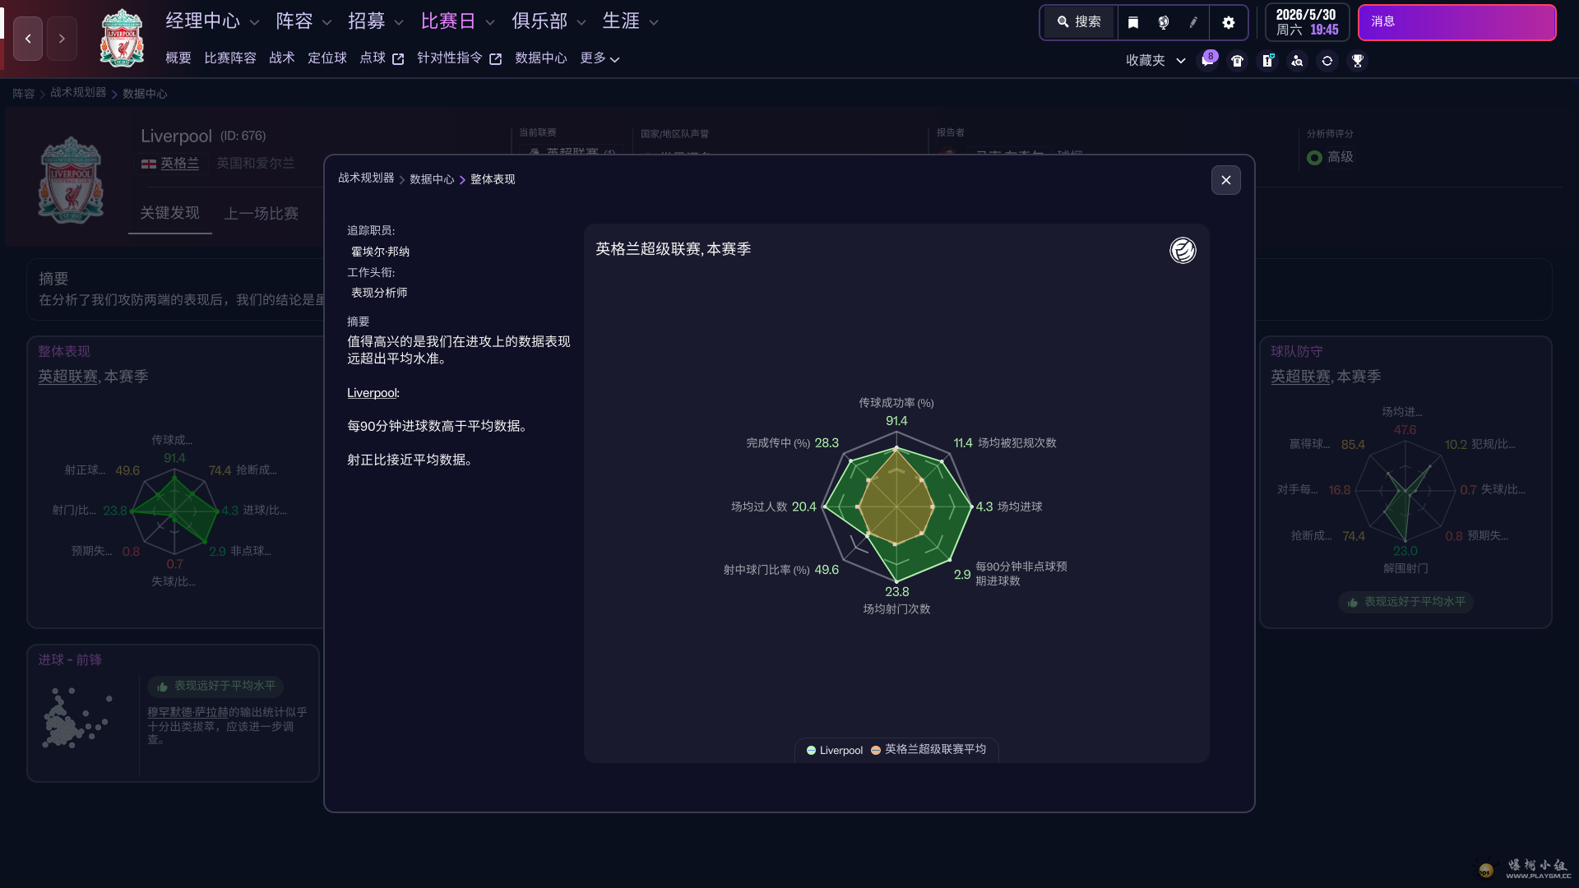This screenshot has width=1579, height=888.
Task: Click the 搜索 search field
Action: (x=1079, y=22)
